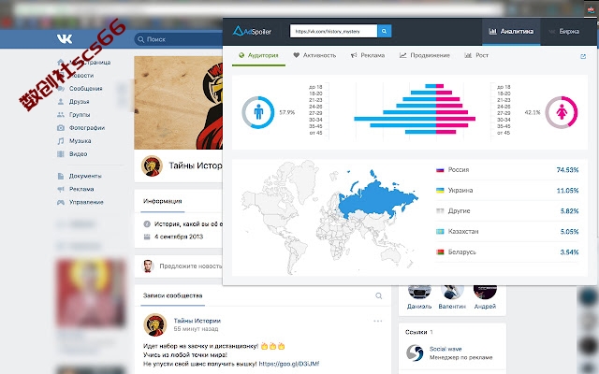Switch to the Продвижение tab
The image size is (599, 374).
pos(425,55)
